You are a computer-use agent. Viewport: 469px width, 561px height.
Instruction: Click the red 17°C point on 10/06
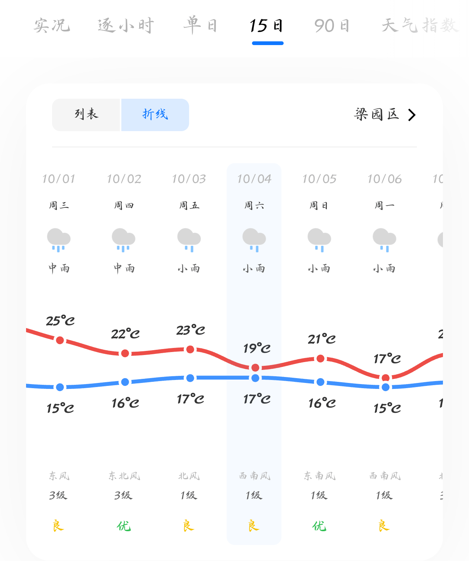coord(386,378)
